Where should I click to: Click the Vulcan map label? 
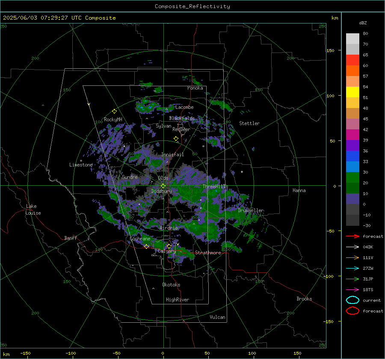point(217,317)
